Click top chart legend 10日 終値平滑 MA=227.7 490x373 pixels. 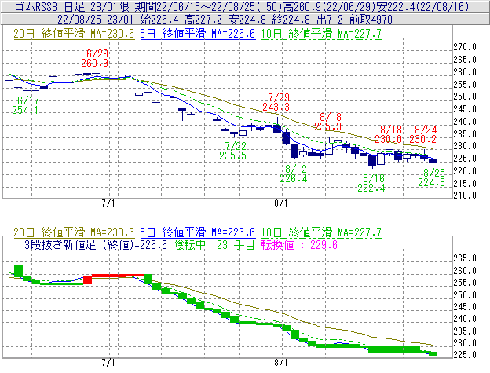(x=321, y=34)
